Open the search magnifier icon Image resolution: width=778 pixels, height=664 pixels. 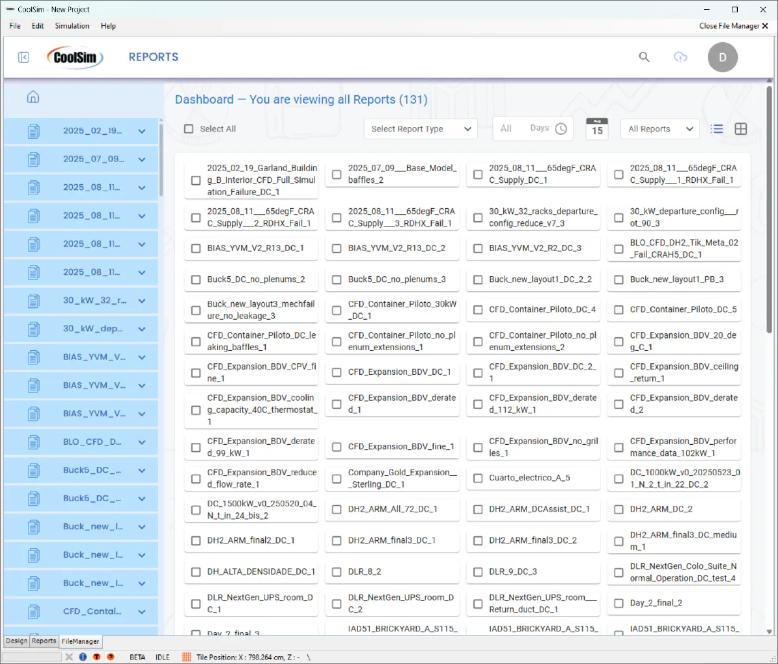644,57
